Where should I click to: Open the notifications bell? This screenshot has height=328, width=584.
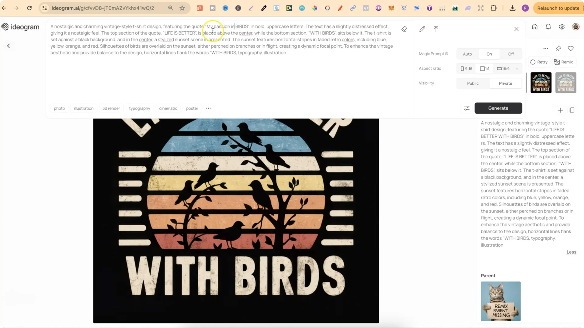548,27
